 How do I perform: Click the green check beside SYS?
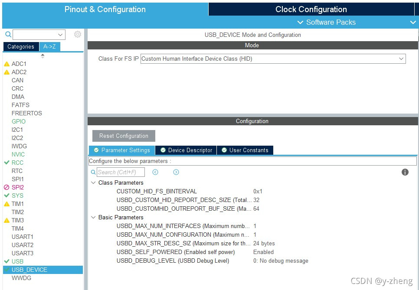7,196
